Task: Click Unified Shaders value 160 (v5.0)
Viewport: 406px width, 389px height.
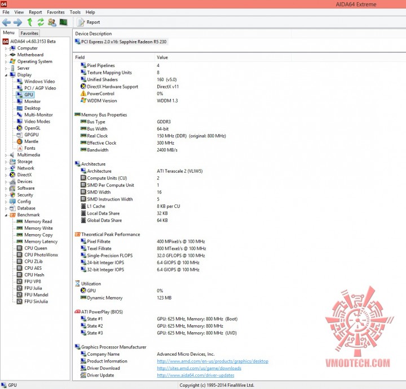Action: (x=167, y=79)
